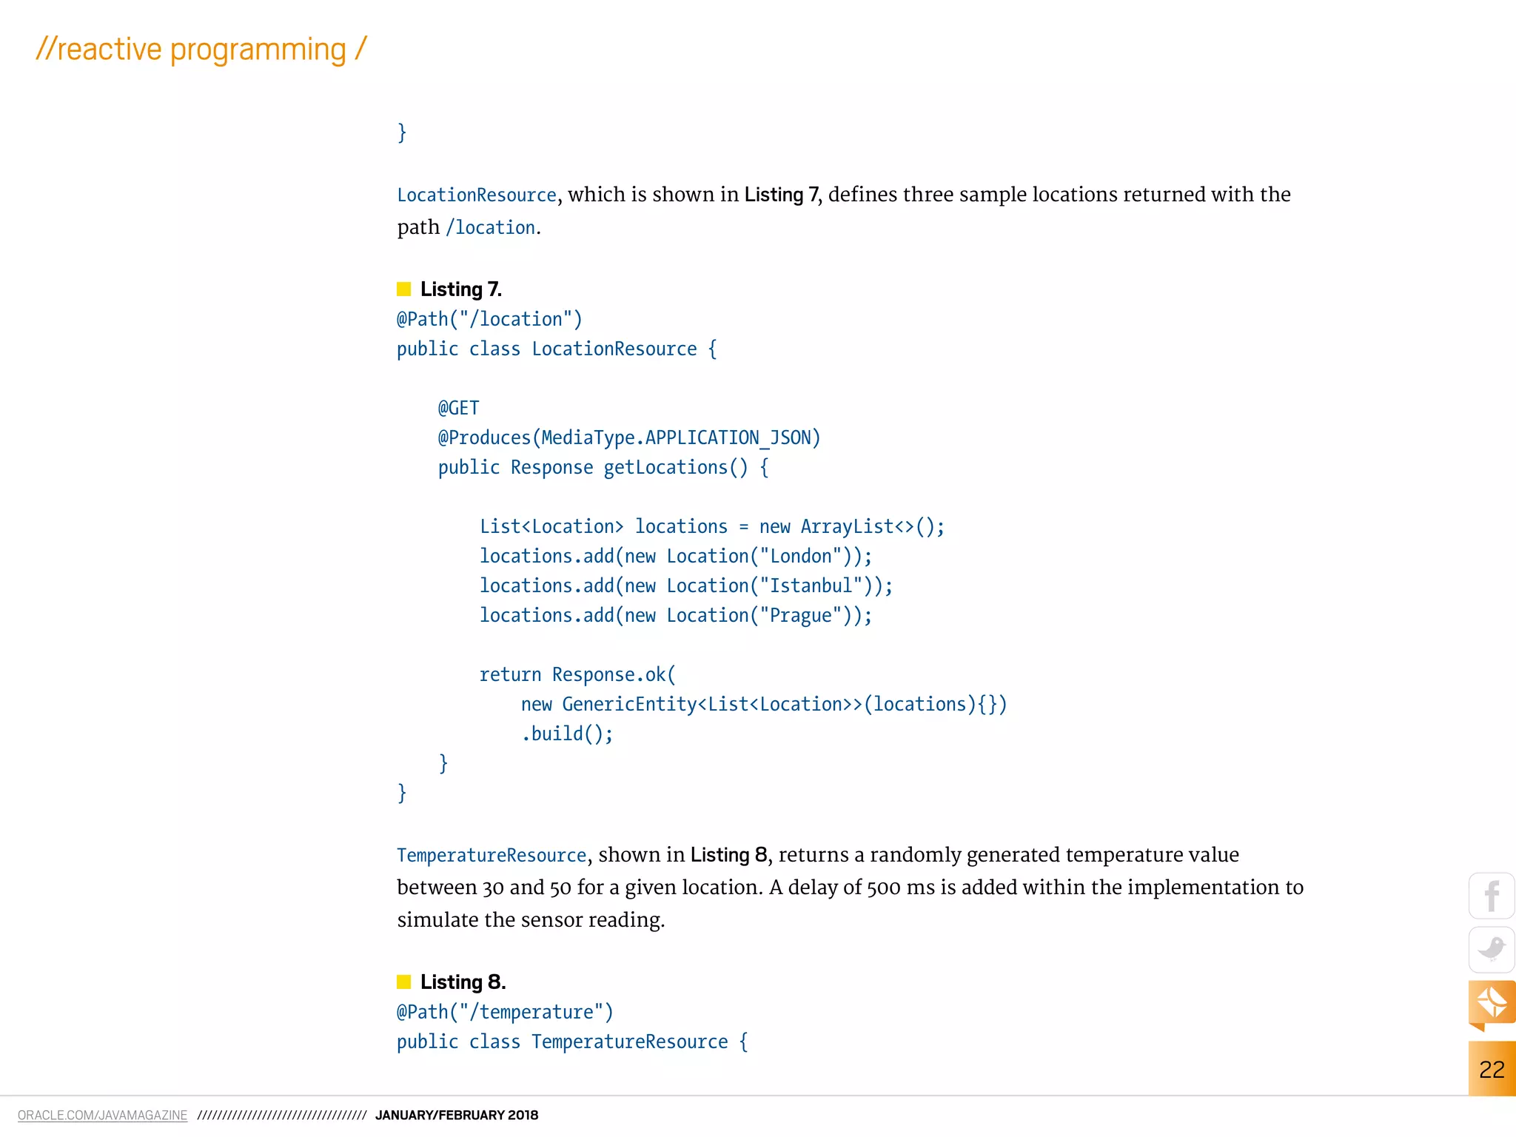Click the public class TemperatureResource line

[572, 1042]
